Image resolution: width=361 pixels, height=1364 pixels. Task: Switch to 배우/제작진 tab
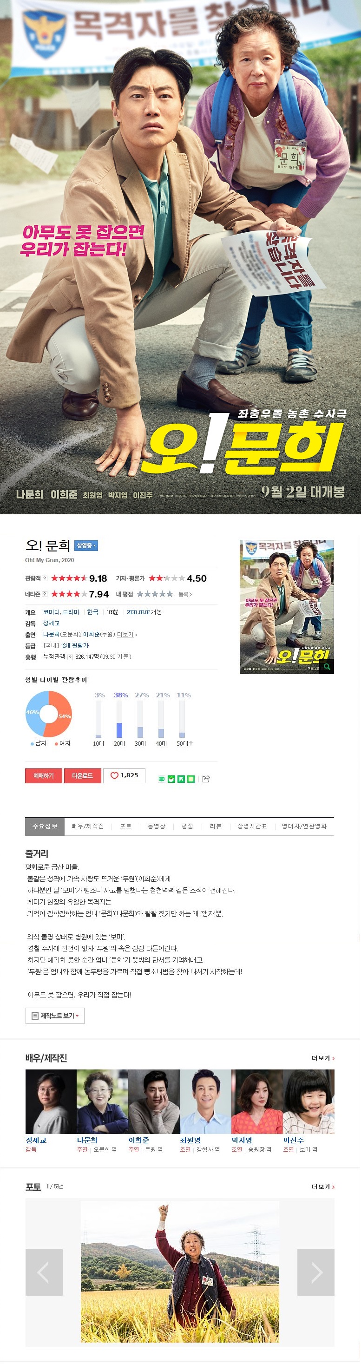tap(88, 826)
